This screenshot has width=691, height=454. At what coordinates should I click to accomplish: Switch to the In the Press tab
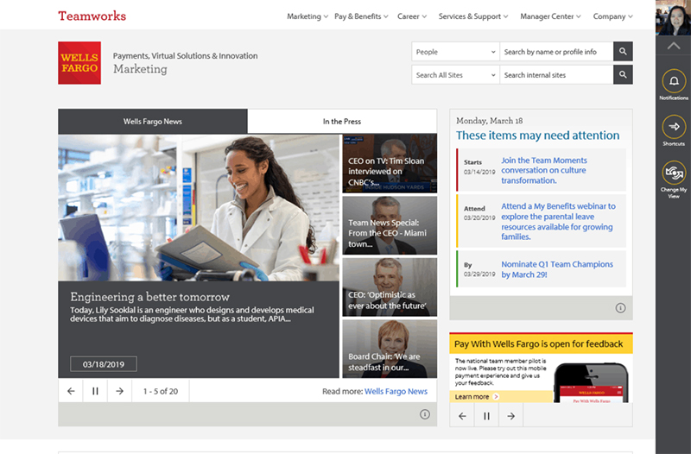coord(342,122)
